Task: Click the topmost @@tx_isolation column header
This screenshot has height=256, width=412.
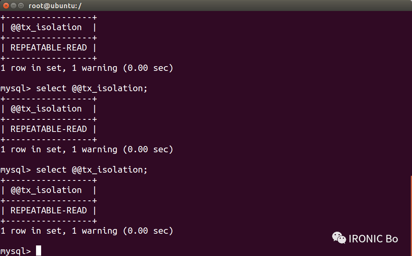Action: point(46,27)
